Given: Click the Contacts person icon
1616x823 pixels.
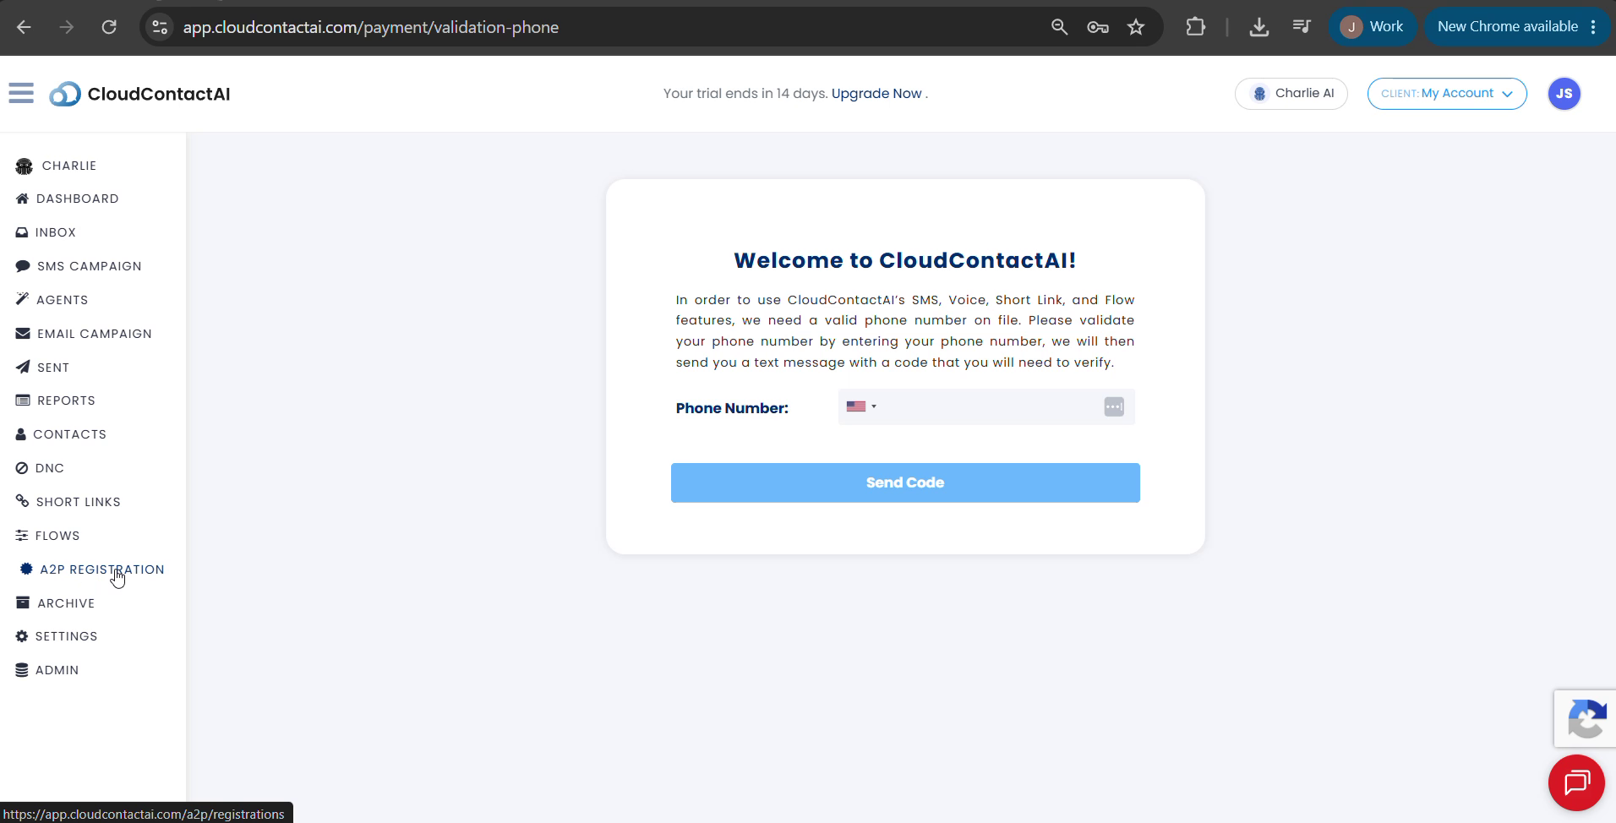Looking at the screenshot, I should (x=21, y=434).
